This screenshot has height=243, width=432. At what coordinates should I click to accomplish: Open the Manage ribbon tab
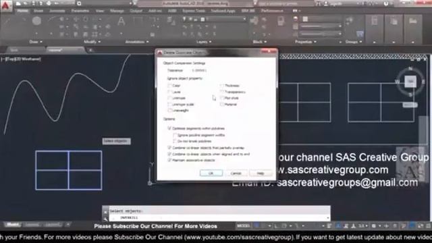117,11
